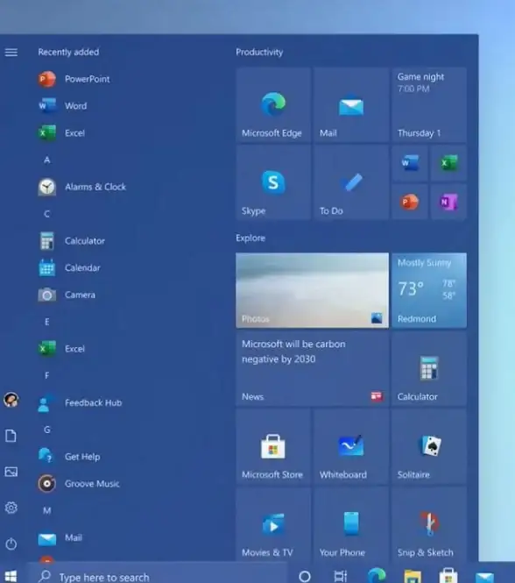Open File Explorer from taskbar
Image resolution: width=515 pixels, height=583 pixels.
(413, 576)
